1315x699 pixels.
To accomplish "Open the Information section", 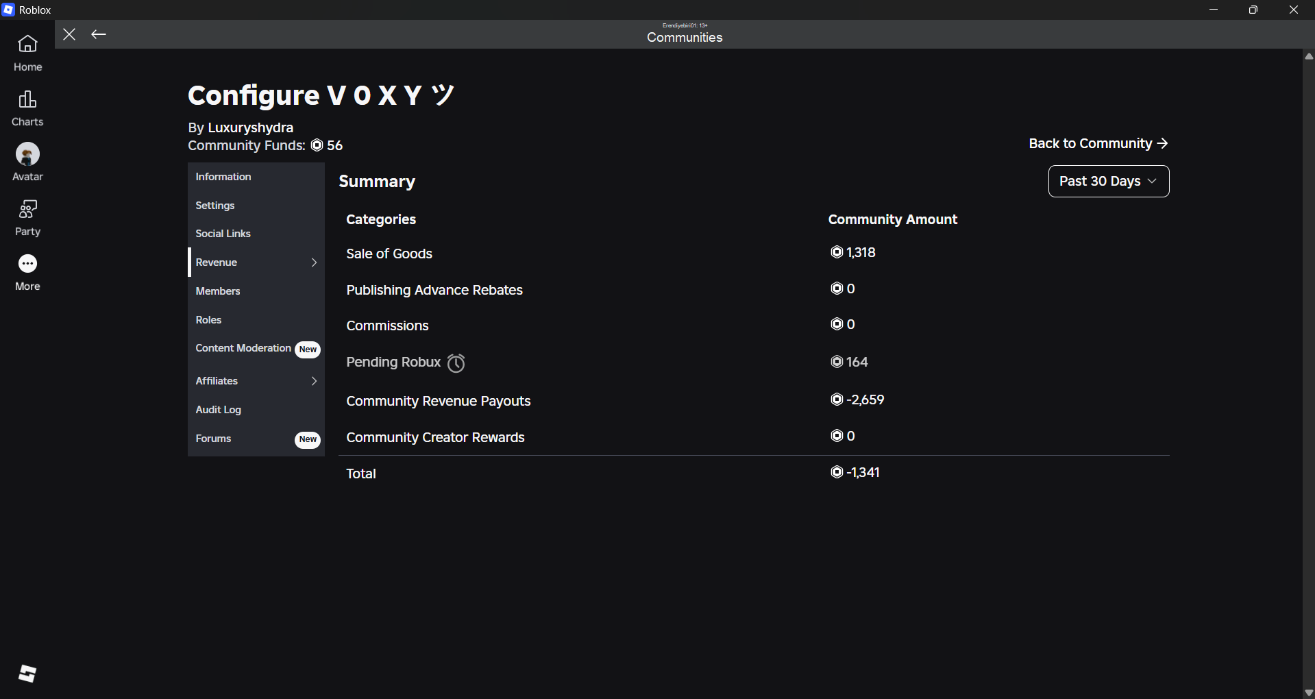I will pos(256,177).
